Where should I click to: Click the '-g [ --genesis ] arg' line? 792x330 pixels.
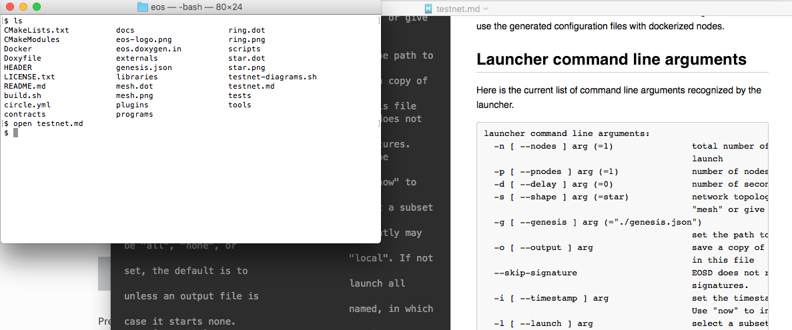(x=597, y=222)
